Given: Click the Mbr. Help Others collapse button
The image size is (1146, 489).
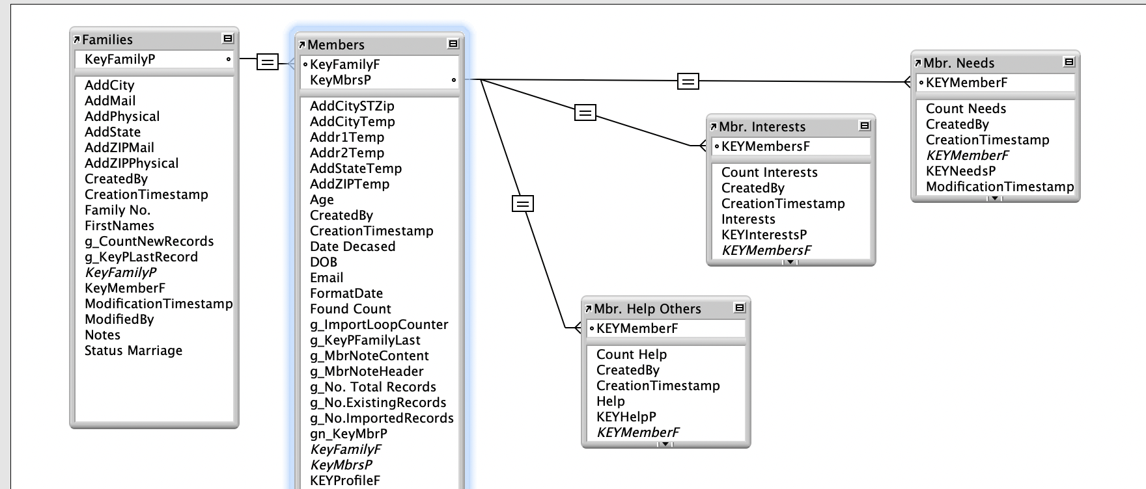Looking at the screenshot, I should coord(739,308).
